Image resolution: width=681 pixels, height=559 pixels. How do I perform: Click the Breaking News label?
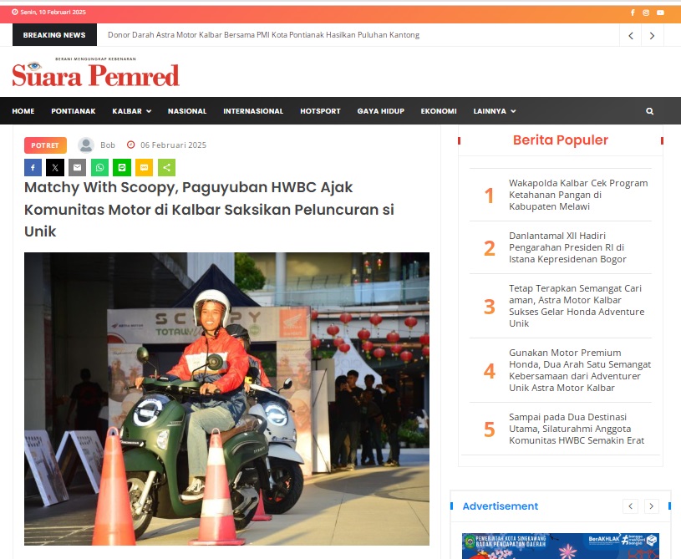coord(54,35)
